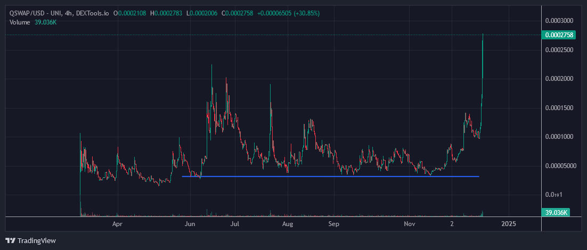The width and height of the screenshot is (587, 250).
Task: Click the Volume indicator label
Action: point(20,22)
